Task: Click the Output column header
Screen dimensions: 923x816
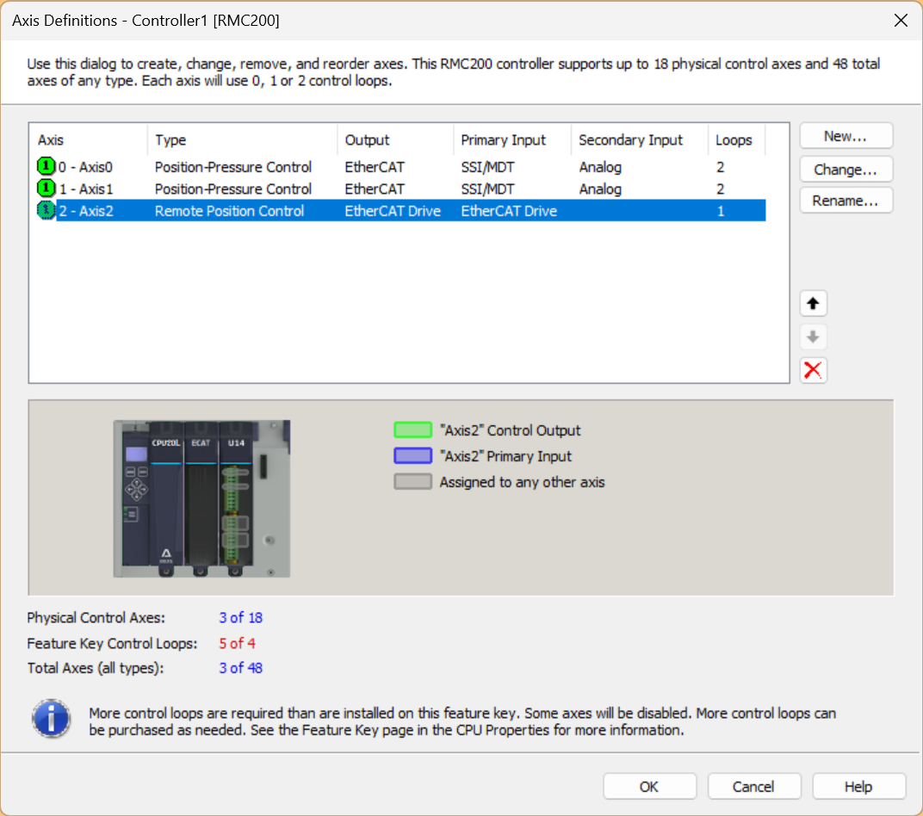Action: [x=395, y=140]
